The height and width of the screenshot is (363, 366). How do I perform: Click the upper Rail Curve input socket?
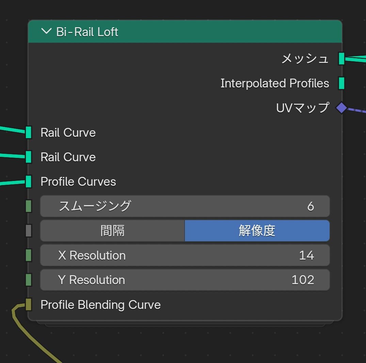tap(29, 132)
